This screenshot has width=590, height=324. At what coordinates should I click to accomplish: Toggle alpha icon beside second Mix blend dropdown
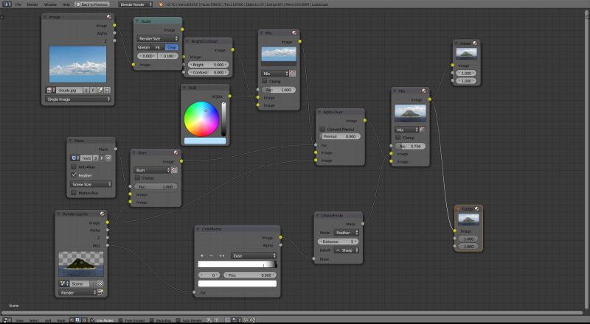coord(422,130)
